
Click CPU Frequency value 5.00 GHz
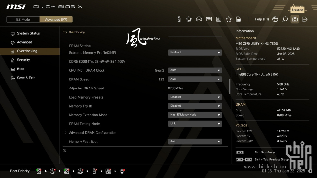tap(283, 84)
